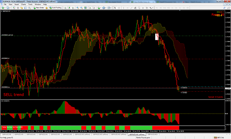Toggle chart auto scroll
This screenshot has width=231, height=139.
click(90, 8)
